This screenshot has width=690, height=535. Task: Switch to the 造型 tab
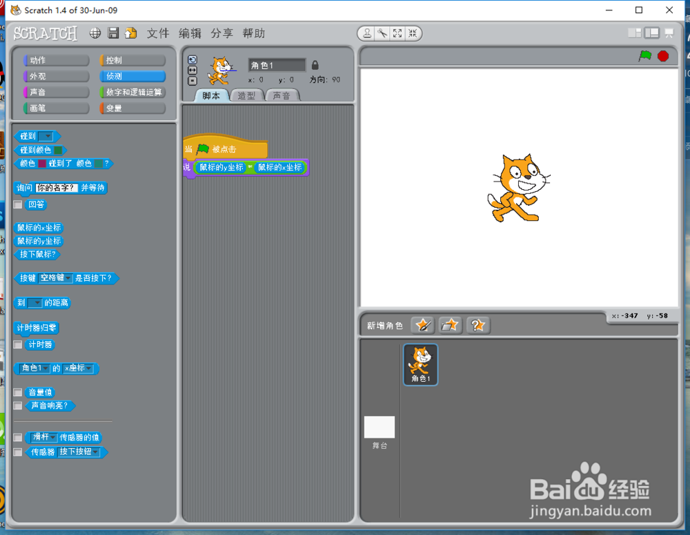(x=247, y=96)
